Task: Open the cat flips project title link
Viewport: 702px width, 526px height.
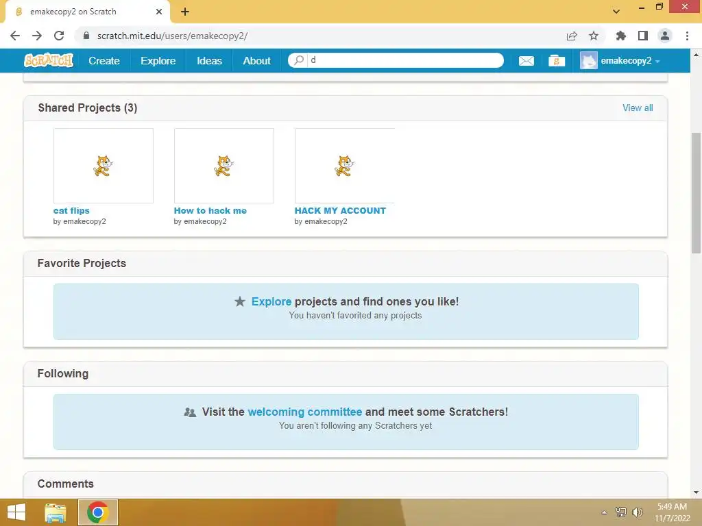Action: (x=71, y=211)
